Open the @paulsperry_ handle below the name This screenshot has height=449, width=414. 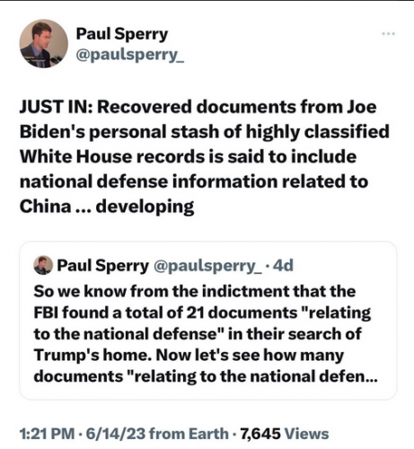(130, 55)
